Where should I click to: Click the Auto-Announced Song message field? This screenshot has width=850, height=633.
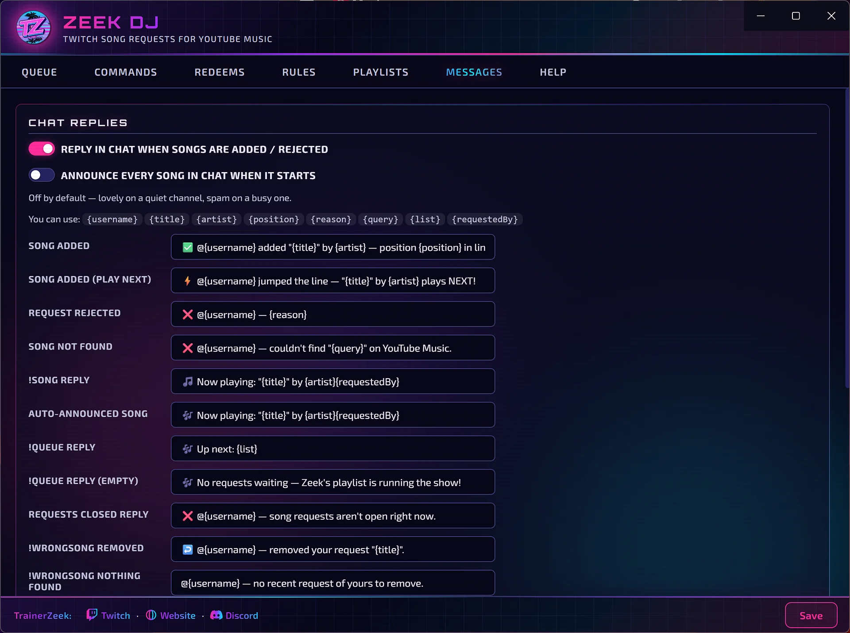333,415
